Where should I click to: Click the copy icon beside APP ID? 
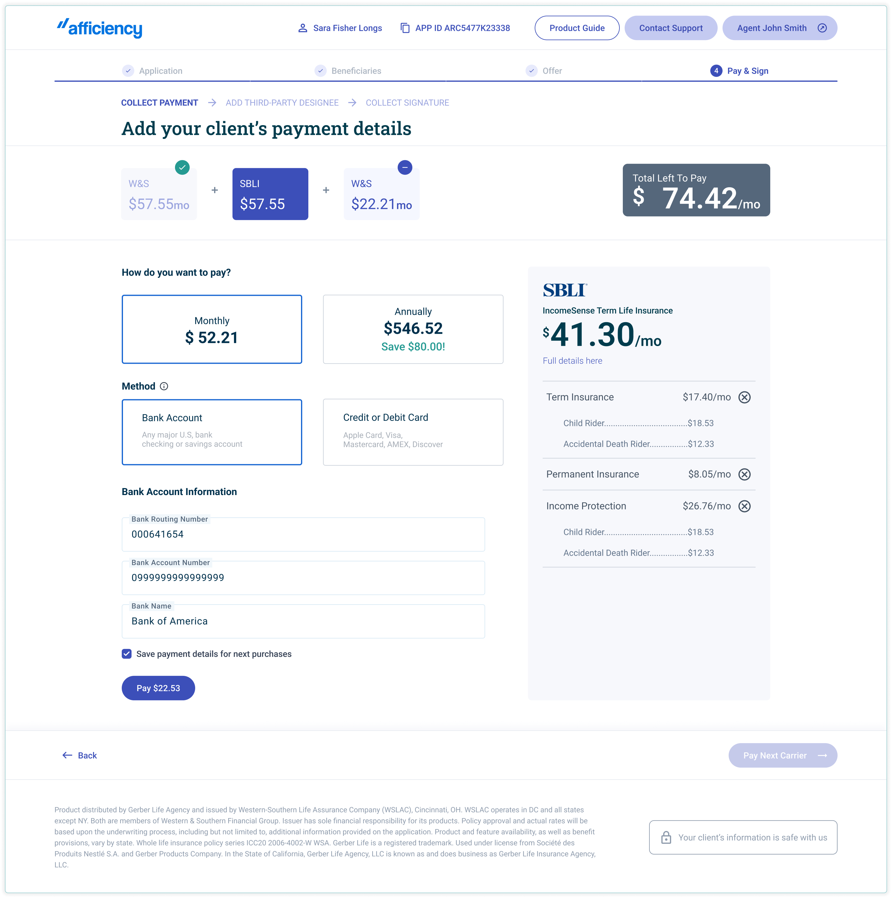click(405, 28)
